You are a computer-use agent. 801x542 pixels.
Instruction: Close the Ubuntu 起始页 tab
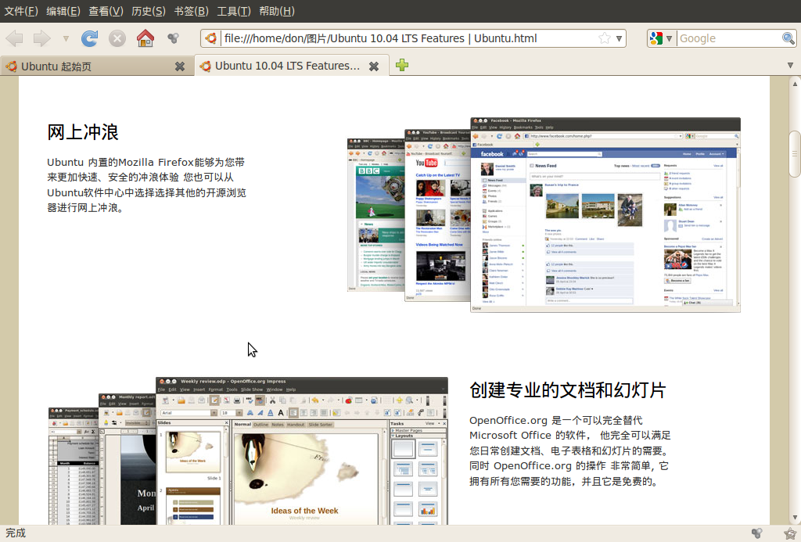point(180,66)
